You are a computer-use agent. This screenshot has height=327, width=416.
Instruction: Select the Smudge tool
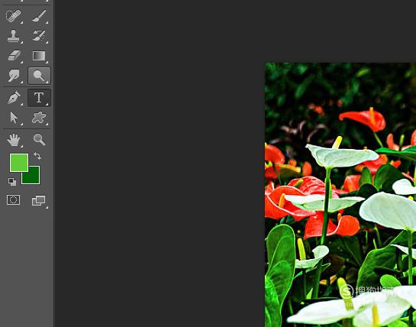coord(14,76)
